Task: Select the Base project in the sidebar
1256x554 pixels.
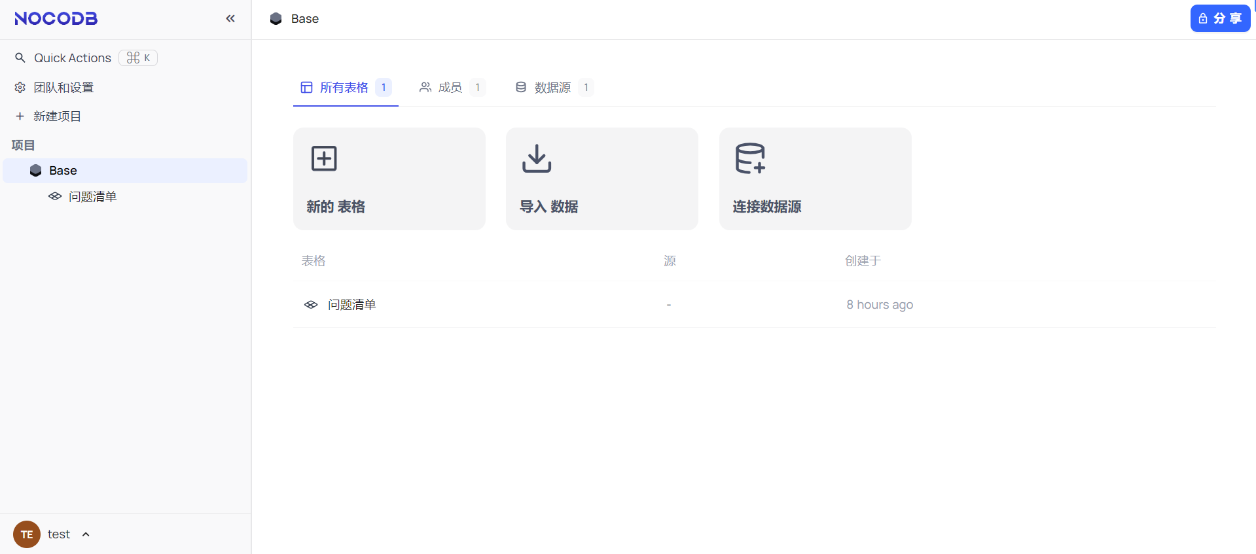Action: coord(125,171)
